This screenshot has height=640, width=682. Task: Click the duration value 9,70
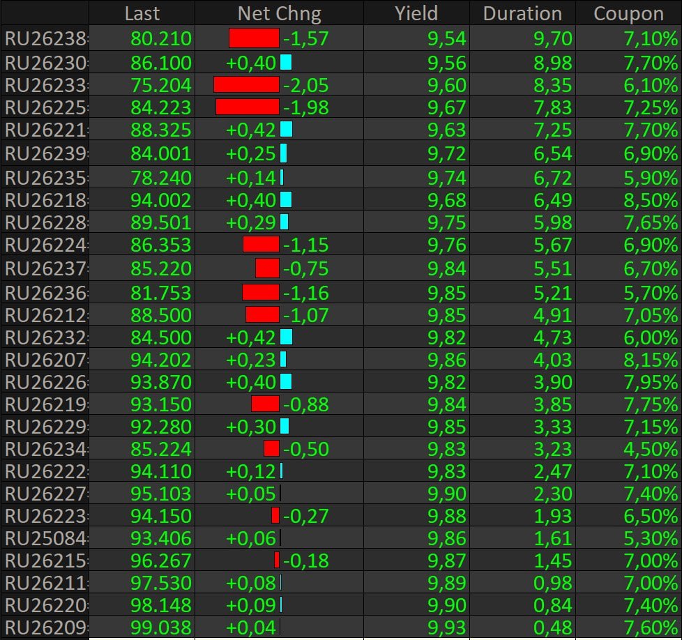(x=553, y=38)
